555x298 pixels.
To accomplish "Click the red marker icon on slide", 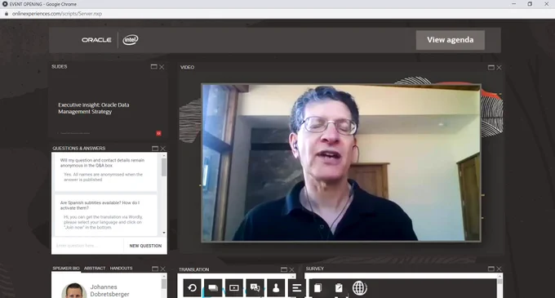I will click(x=158, y=133).
